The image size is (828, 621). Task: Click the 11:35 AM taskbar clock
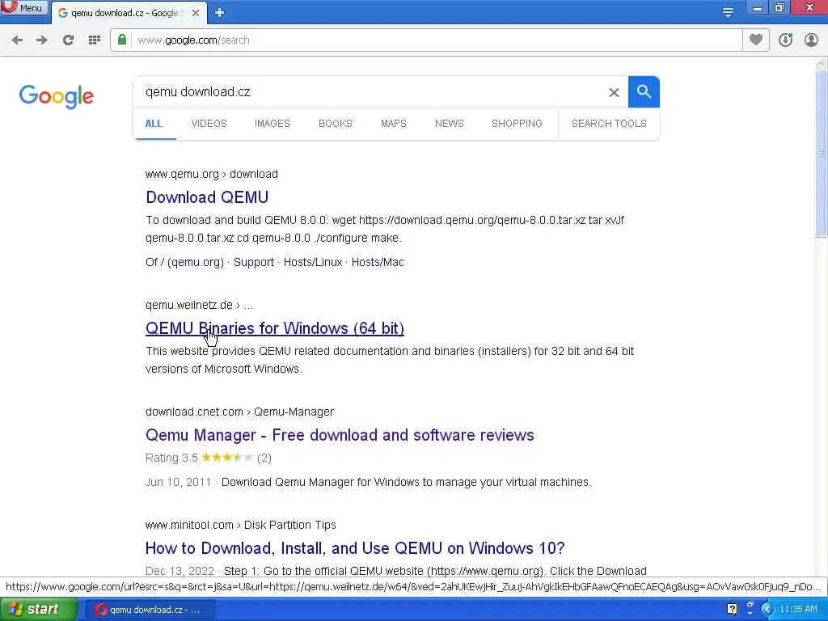point(798,609)
